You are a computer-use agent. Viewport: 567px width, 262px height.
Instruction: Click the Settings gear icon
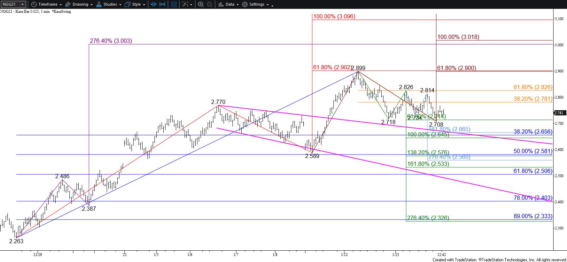pyautogui.click(x=245, y=4)
